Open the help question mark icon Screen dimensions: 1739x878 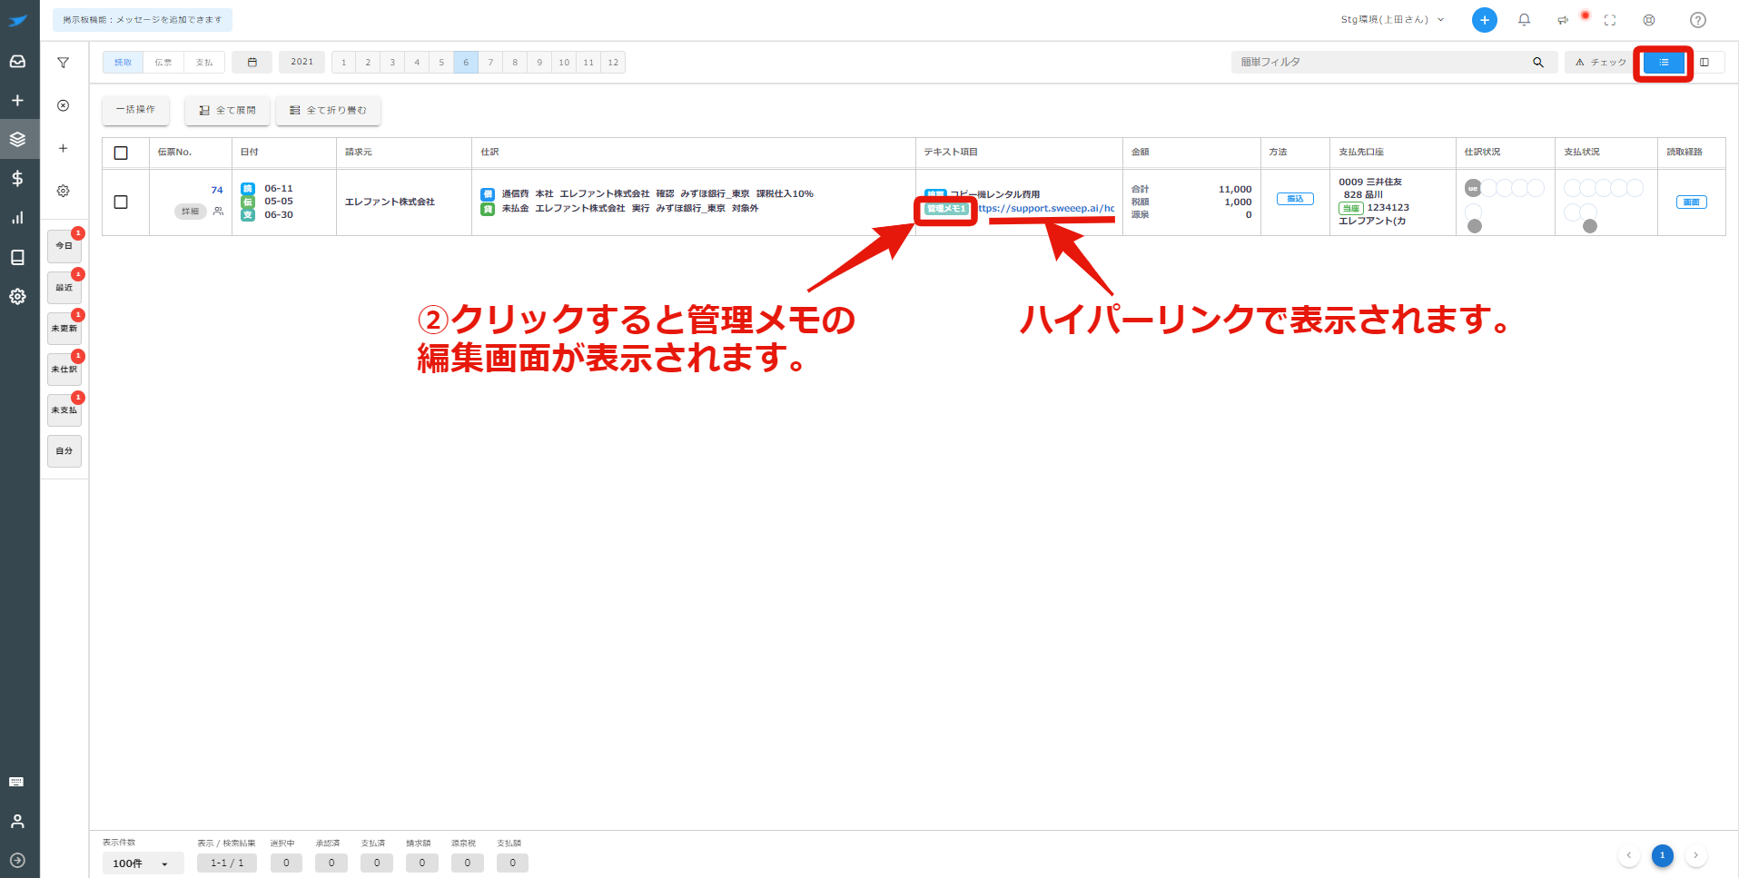tap(1697, 20)
